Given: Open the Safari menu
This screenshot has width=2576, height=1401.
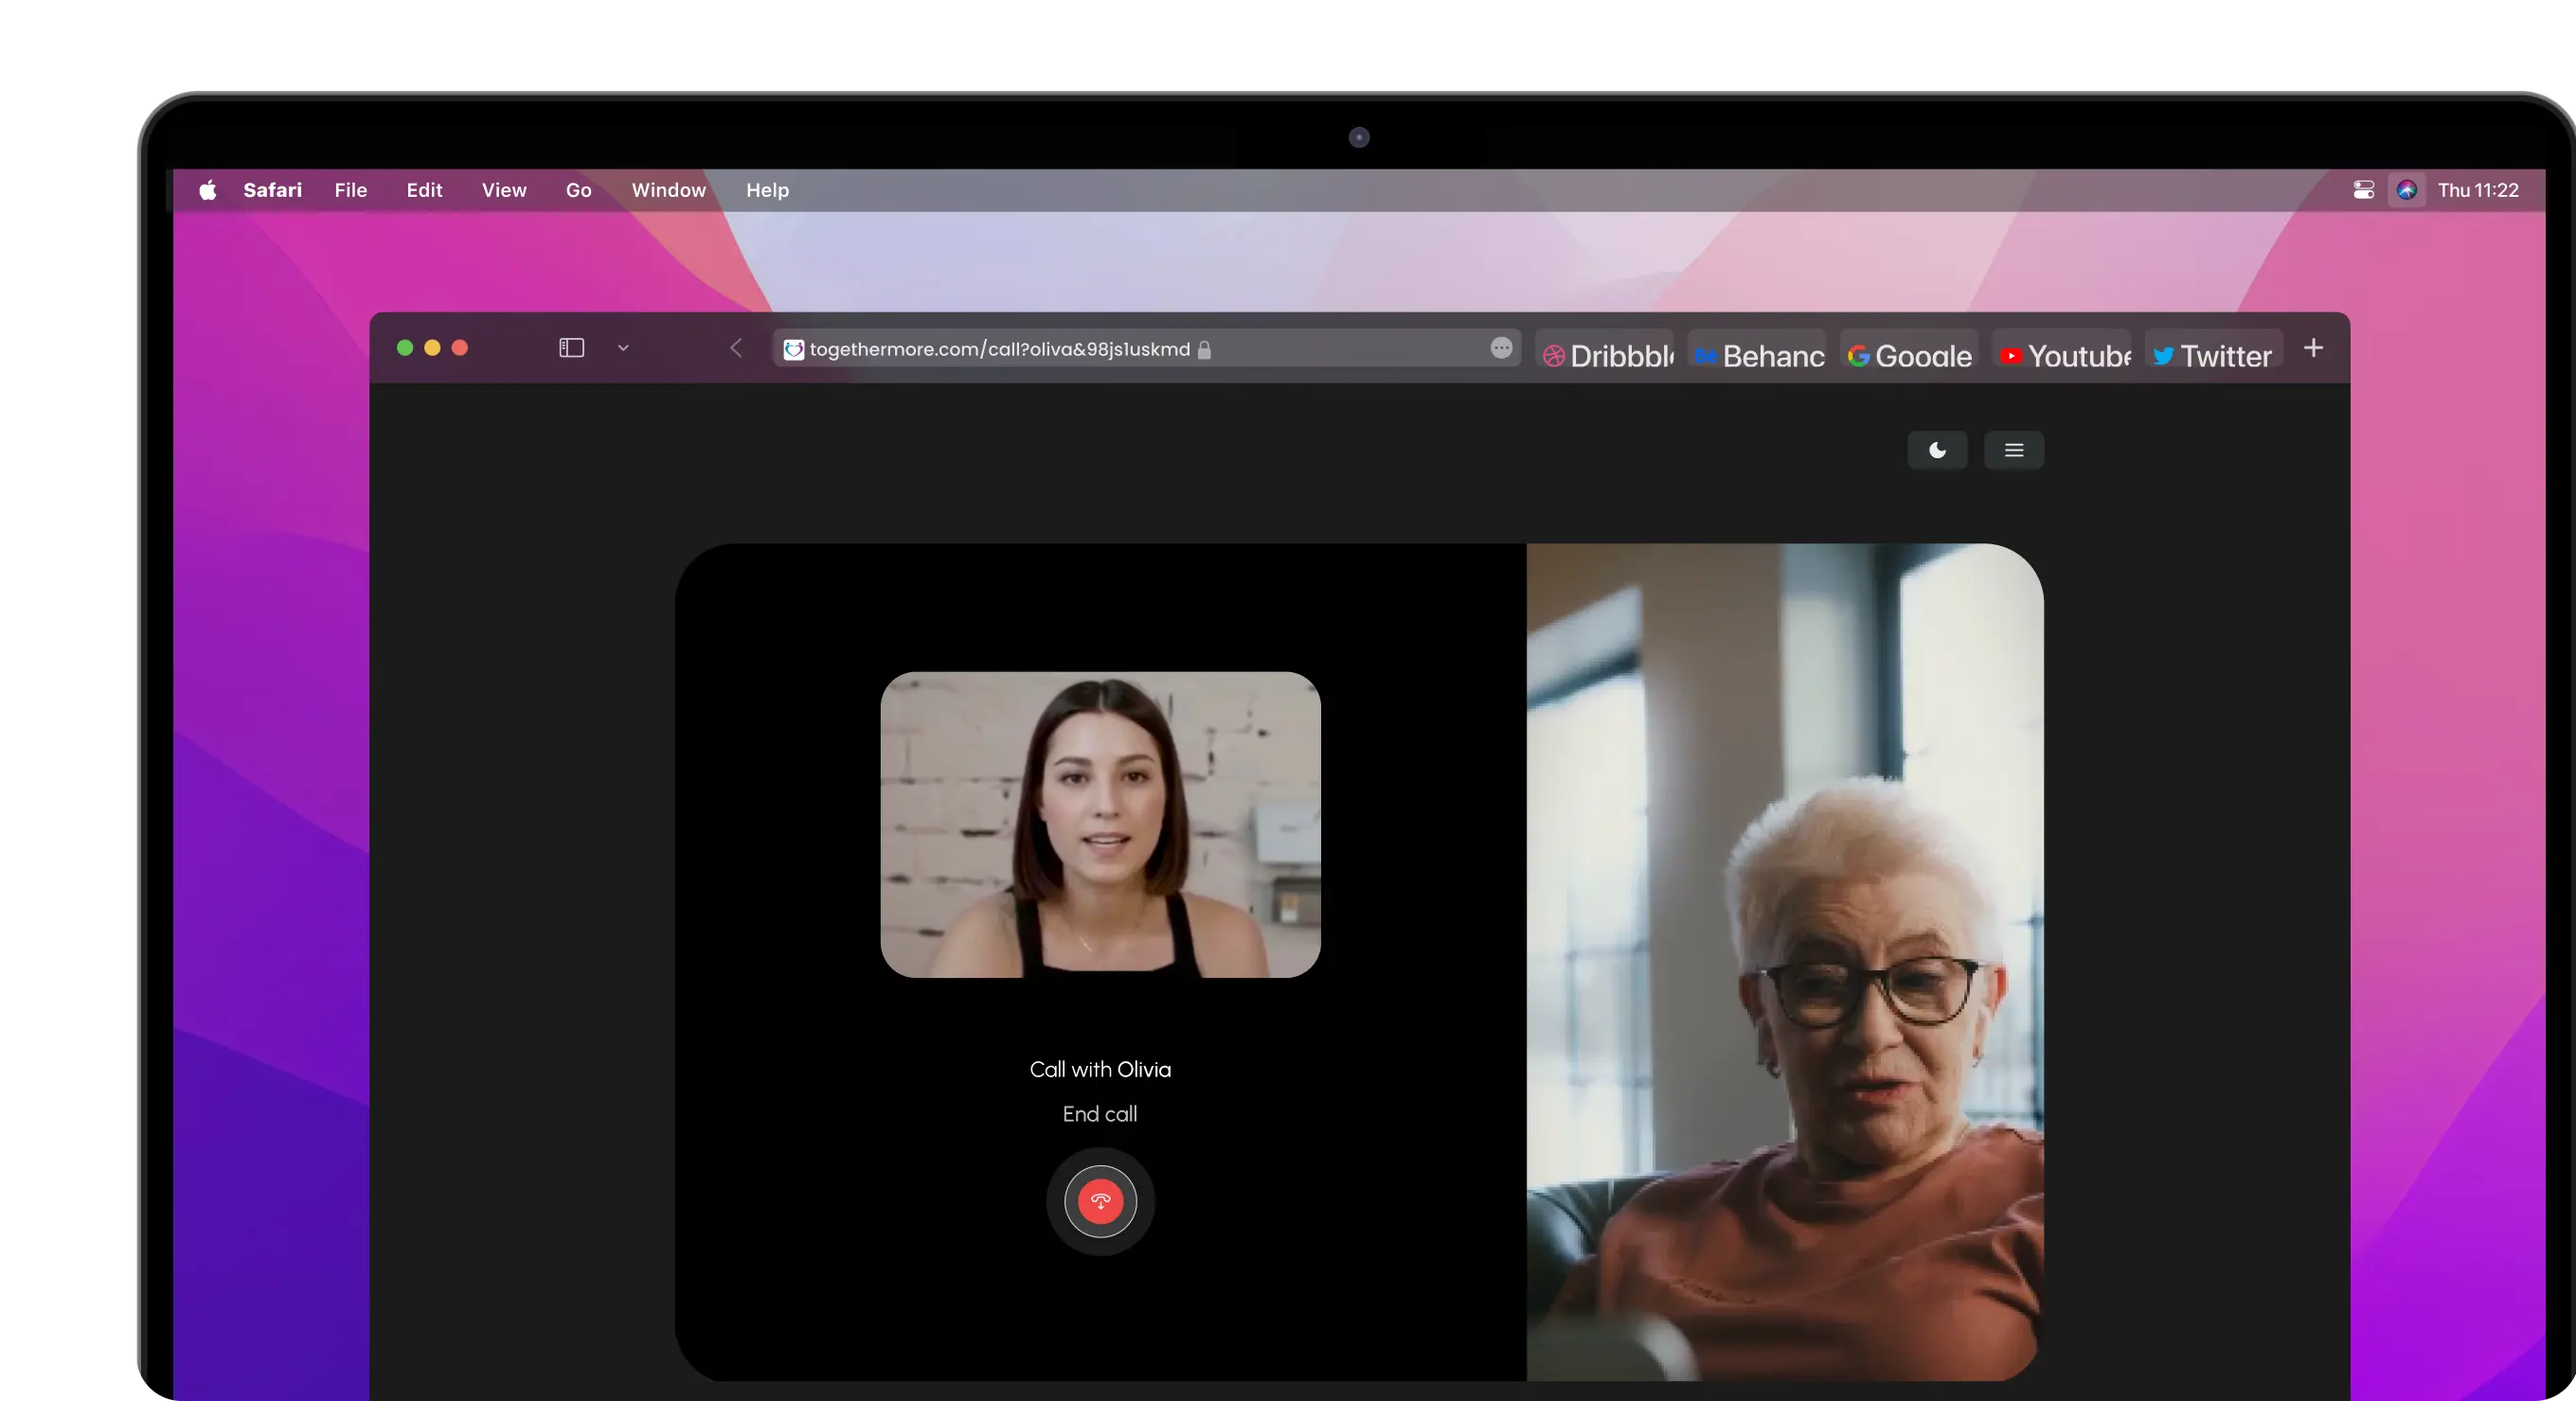Looking at the screenshot, I should click(272, 190).
